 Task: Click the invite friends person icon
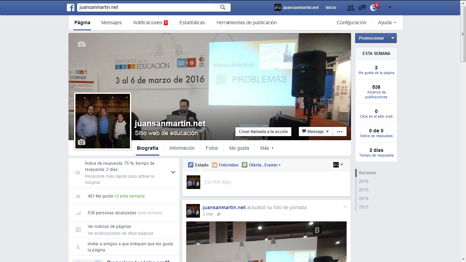78,247
